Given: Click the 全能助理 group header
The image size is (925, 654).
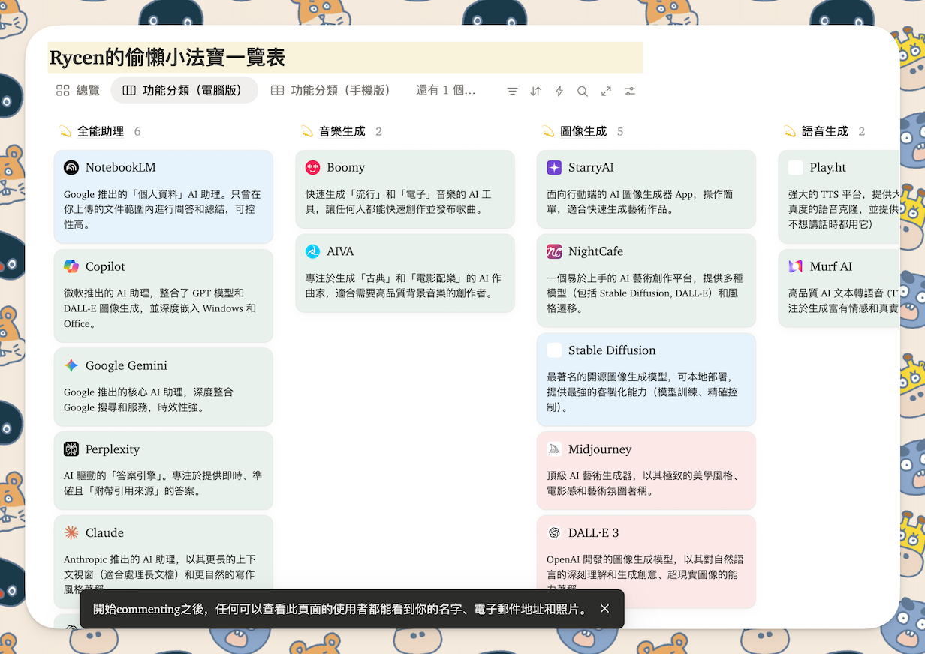Looking at the screenshot, I should (x=101, y=131).
